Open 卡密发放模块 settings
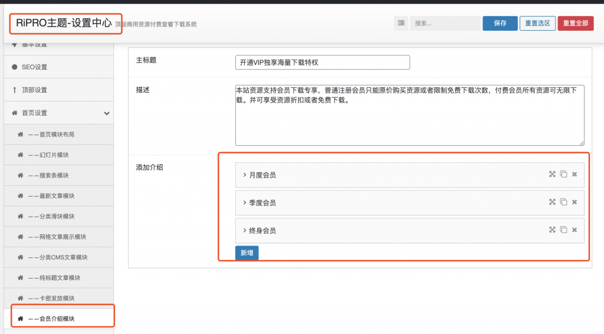The image size is (604, 334). (x=58, y=298)
